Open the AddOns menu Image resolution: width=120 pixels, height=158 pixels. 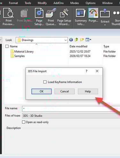pyautogui.click(x=59, y=3)
